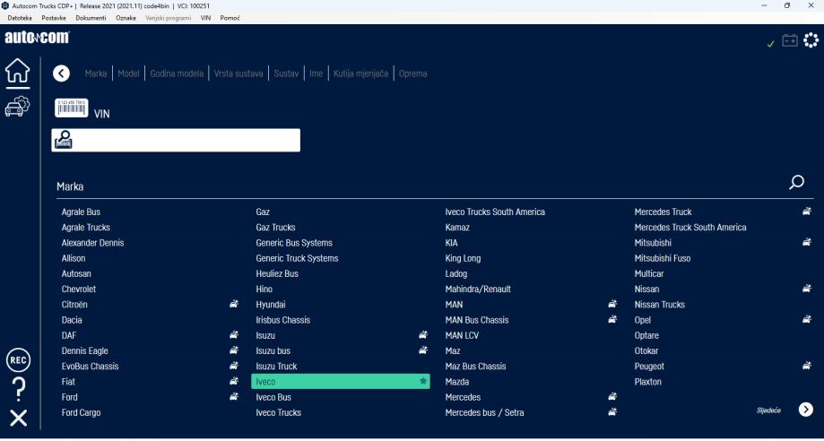Open the vehicle settings car-gear icon
The height and width of the screenshot is (441, 824).
point(17,106)
